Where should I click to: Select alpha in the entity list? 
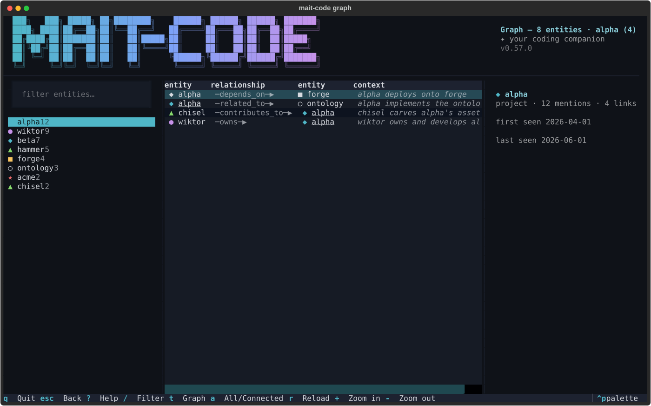[81, 122]
